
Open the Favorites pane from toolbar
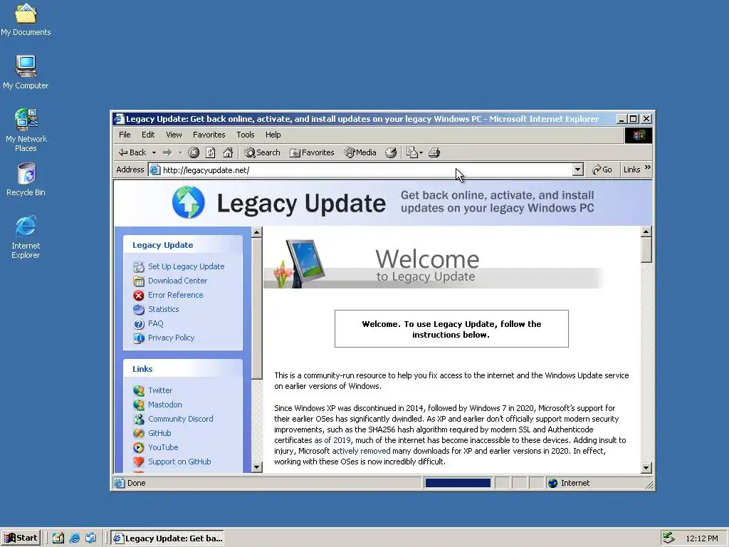[x=312, y=152]
